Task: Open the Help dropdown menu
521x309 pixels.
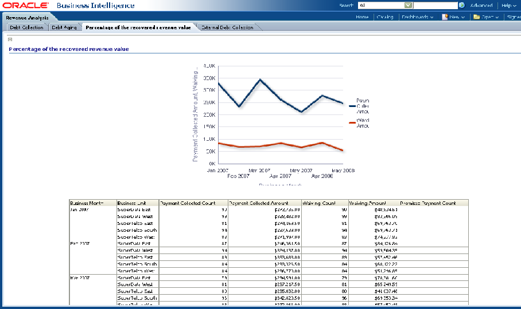Action: [x=509, y=5]
